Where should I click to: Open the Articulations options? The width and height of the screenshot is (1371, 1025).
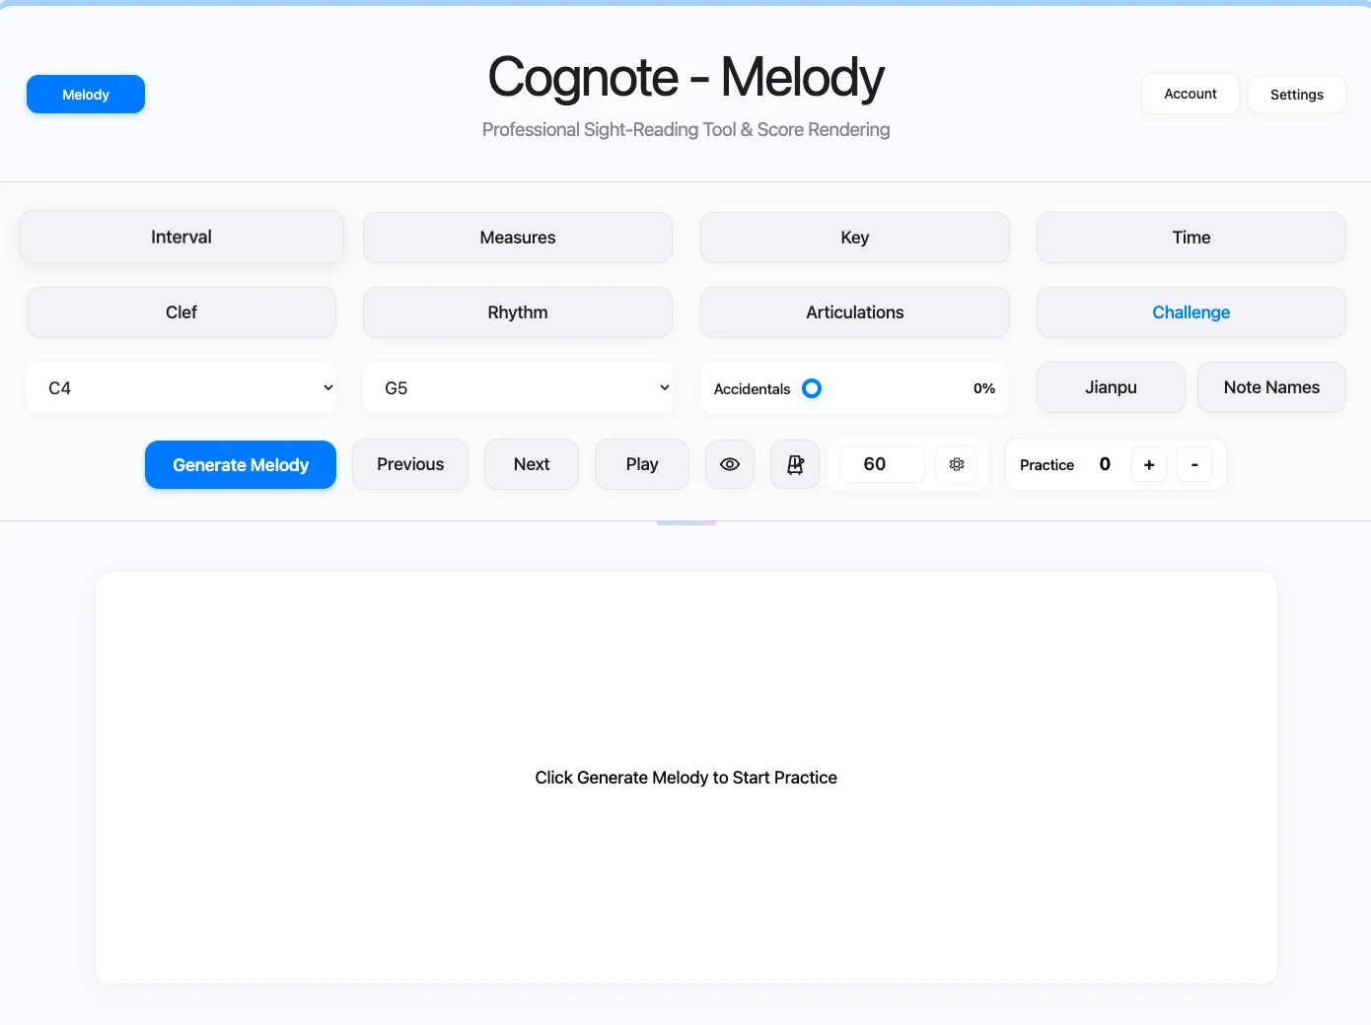tap(855, 312)
